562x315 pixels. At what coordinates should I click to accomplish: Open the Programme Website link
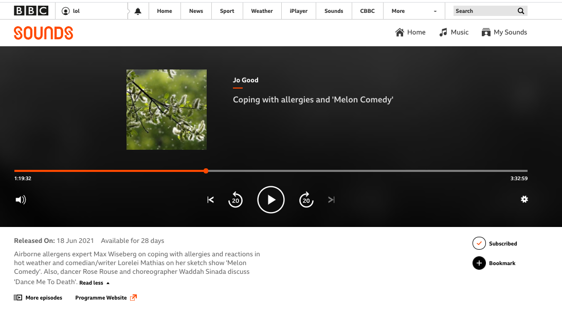106,297
